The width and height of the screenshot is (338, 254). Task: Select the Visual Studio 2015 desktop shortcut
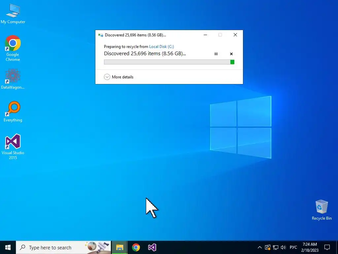[x=13, y=147]
